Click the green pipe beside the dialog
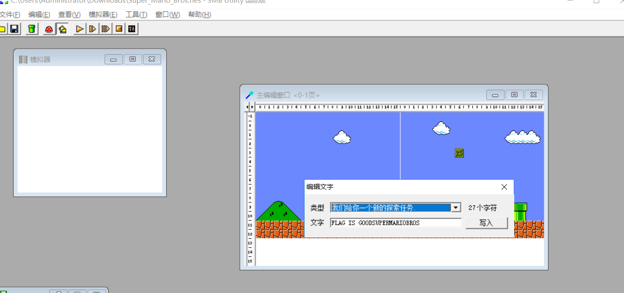 520,212
